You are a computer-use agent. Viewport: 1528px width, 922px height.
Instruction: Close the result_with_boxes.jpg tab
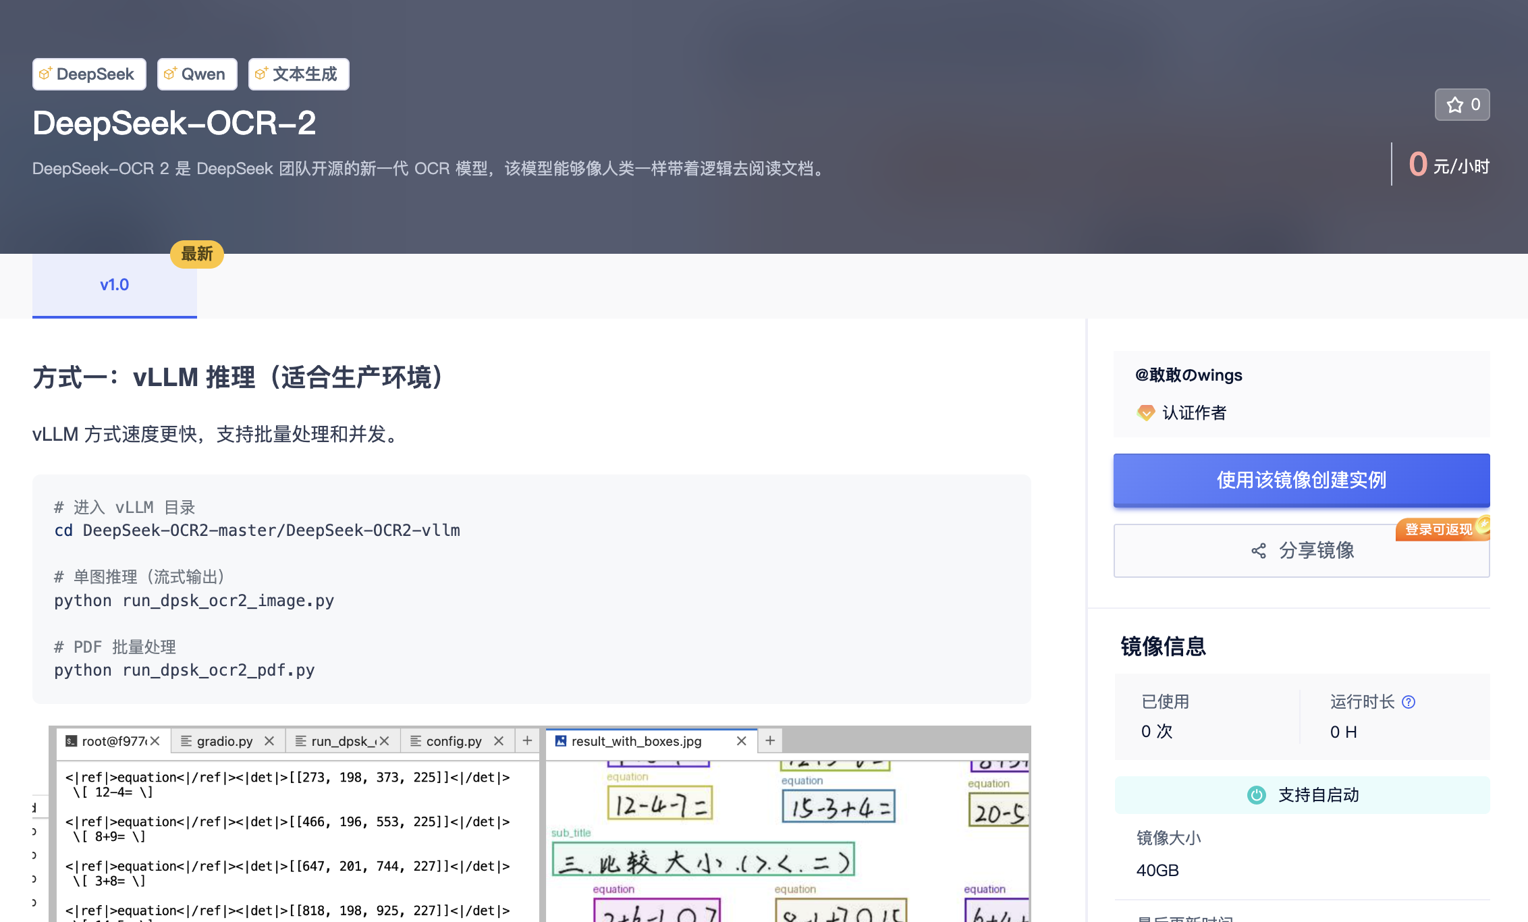(x=741, y=741)
